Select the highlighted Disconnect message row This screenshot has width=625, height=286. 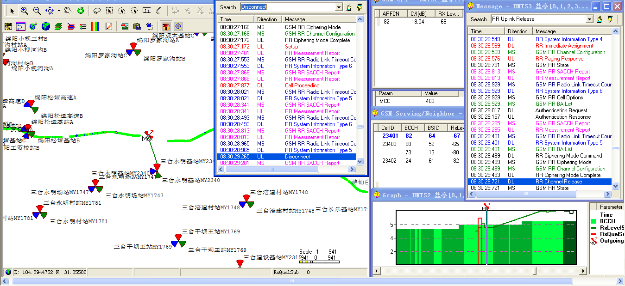tap(287, 157)
